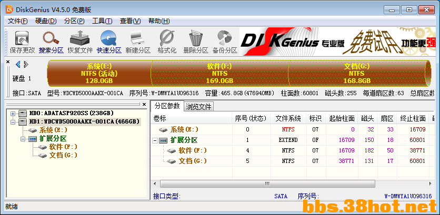Click the 序号(状态) column header

pyautogui.click(x=251, y=119)
